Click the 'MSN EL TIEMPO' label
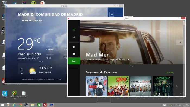190x107 pixels. click(x=32, y=21)
